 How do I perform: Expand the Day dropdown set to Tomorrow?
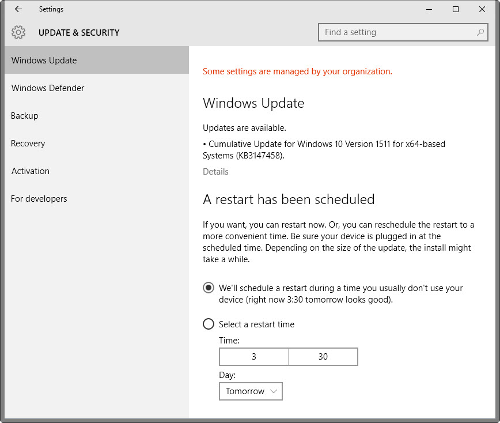(251, 391)
